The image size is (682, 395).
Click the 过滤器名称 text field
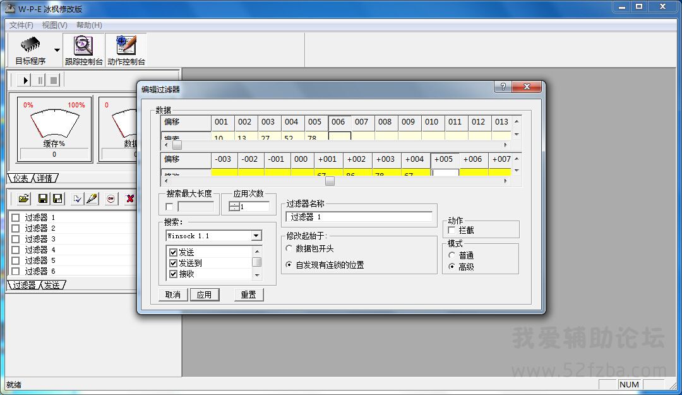[359, 217]
